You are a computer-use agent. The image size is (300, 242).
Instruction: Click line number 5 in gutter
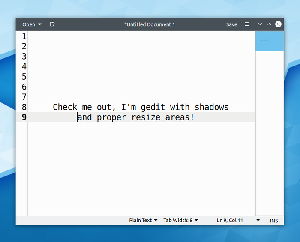point(24,77)
